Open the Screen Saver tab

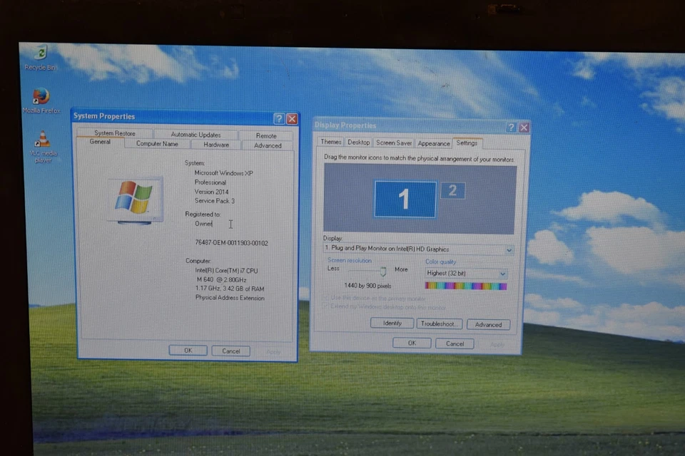click(394, 142)
